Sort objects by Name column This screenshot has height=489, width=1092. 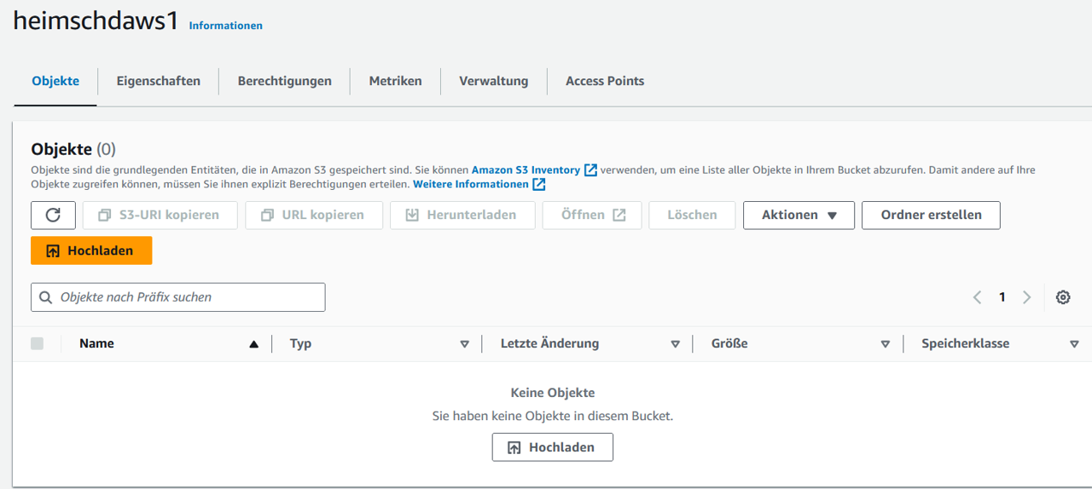[x=96, y=343]
